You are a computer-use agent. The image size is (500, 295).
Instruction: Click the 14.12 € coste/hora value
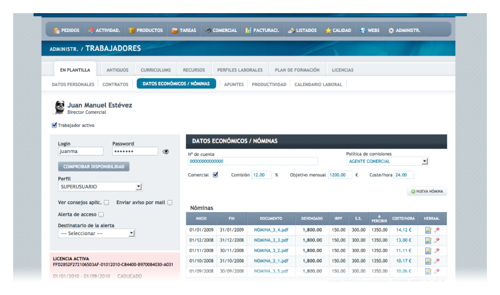[x=404, y=230]
